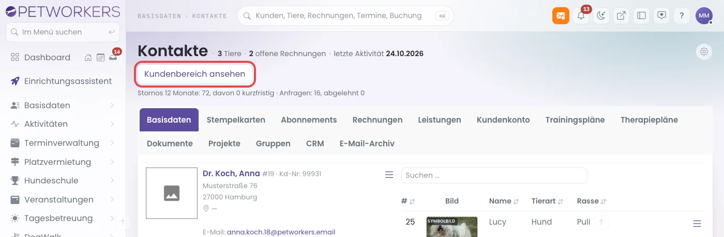Click the external link icon in header
724x237 pixels.
click(x=621, y=16)
